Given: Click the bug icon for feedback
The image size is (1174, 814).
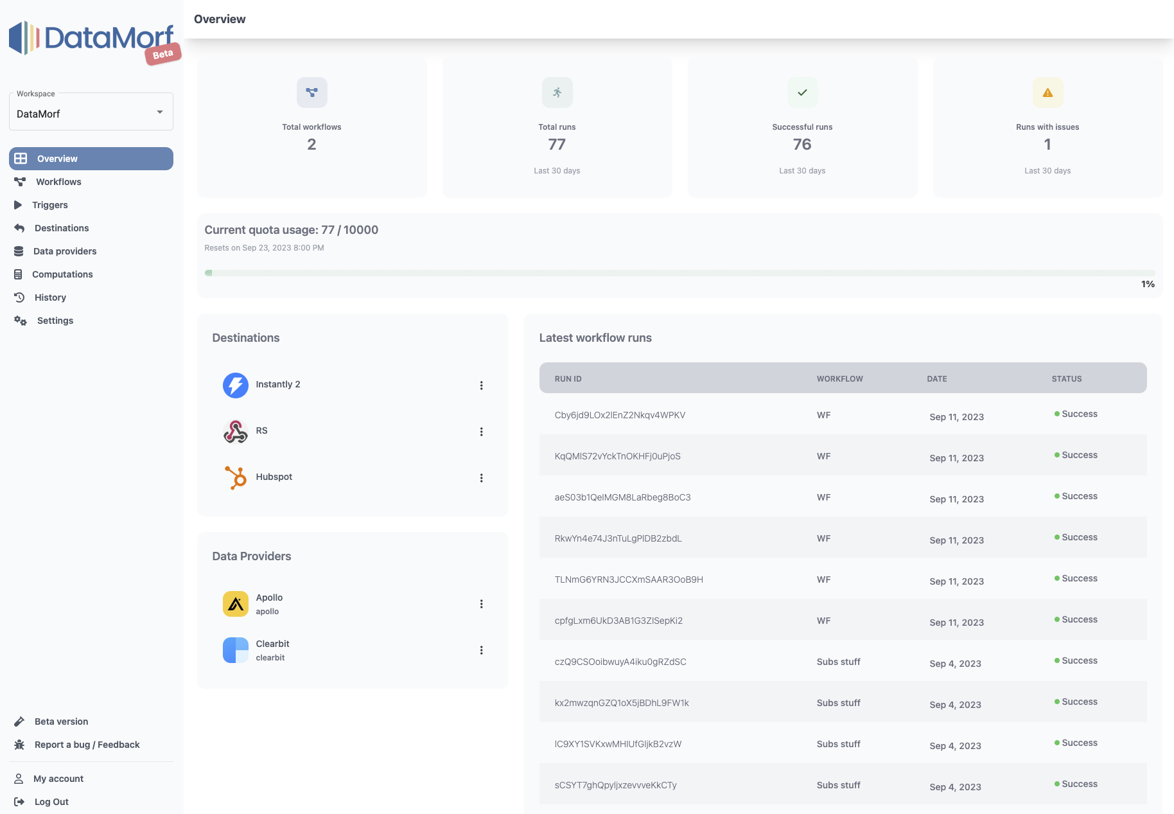Looking at the screenshot, I should pos(19,745).
